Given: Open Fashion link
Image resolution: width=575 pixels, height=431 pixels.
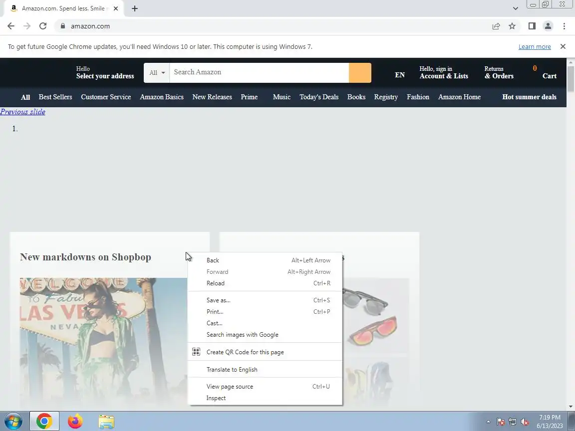Looking at the screenshot, I should (418, 97).
